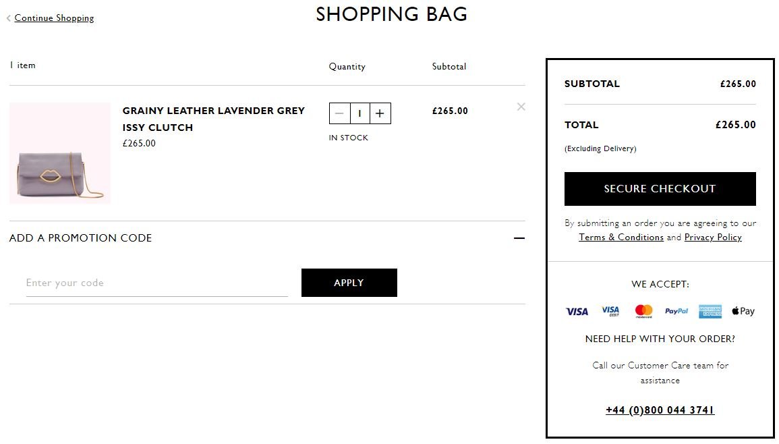Click the Mastercard icon
The width and height of the screenshot is (779, 444).
643,311
